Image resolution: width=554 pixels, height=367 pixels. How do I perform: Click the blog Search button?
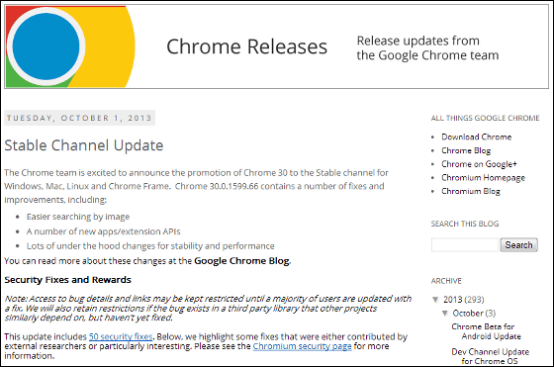coord(518,244)
